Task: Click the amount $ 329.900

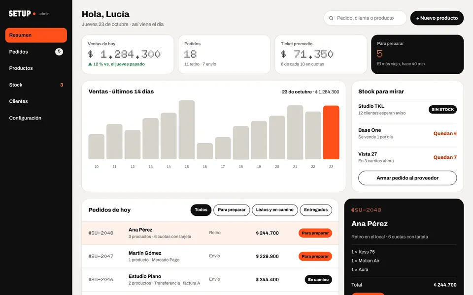Action: [267, 256]
